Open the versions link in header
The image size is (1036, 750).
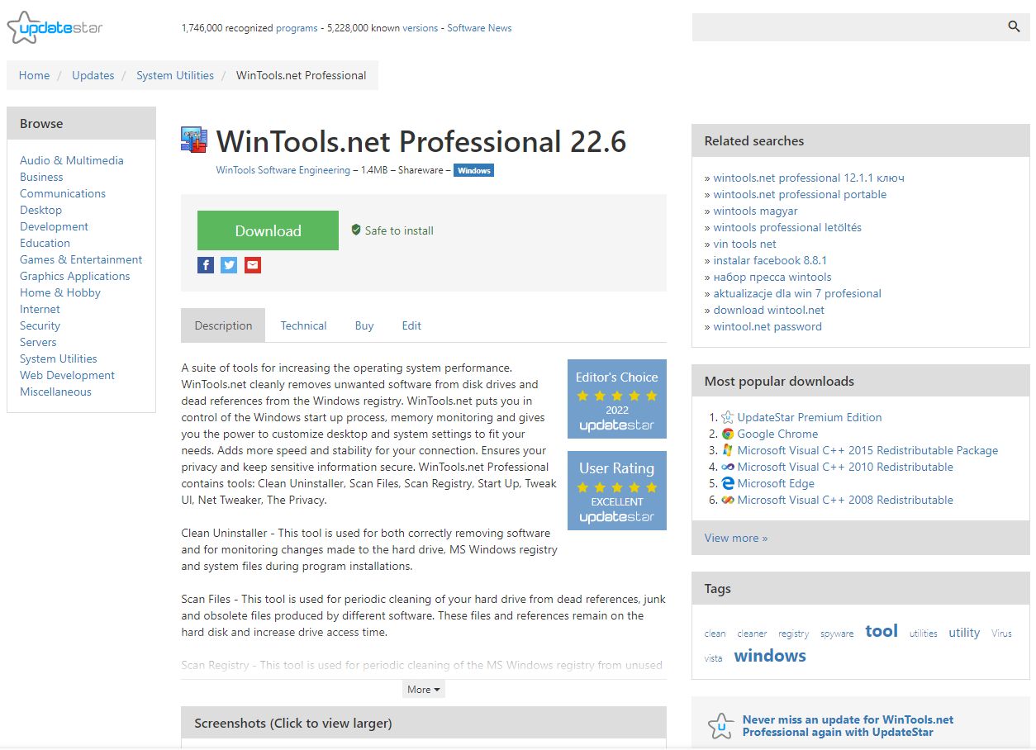click(x=421, y=28)
